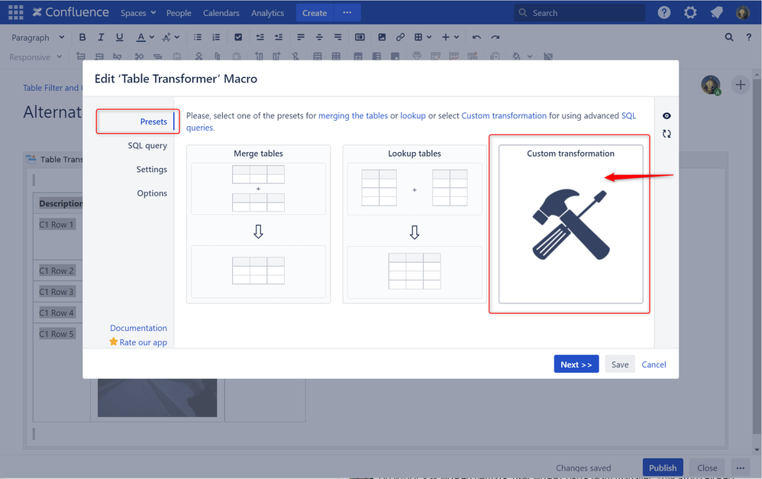Viewport: 762px width, 479px height.
Task: Click the star next to Rate our app
Action: (113, 341)
